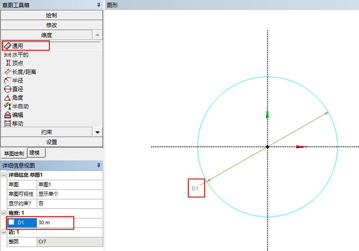Activate the 长度/距离 dimension tool
Image resolution: width=359 pixels, height=251 pixels.
[24, 72]
